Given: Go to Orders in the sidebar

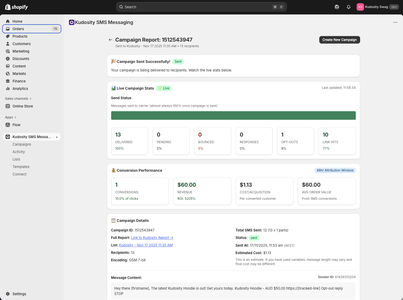Looking at the screenshot, I should [x=32, y=29].
